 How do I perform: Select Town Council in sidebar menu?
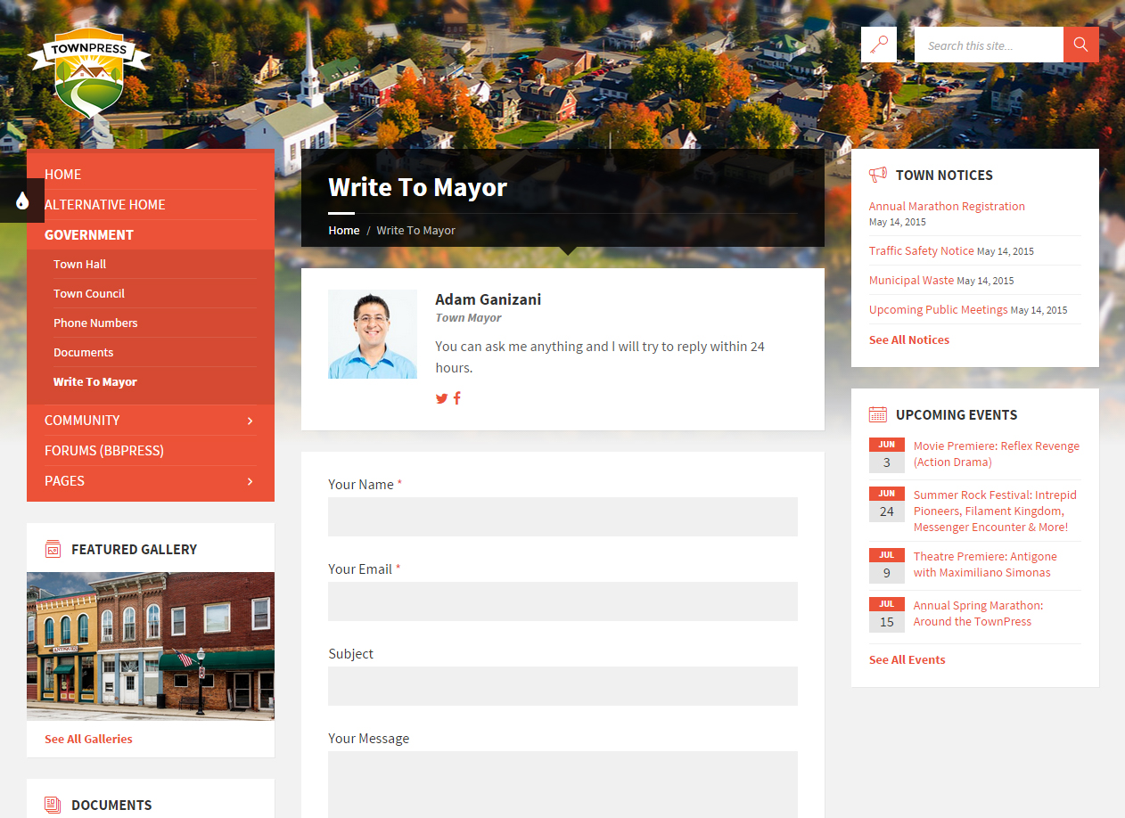[x=89, y=293]
